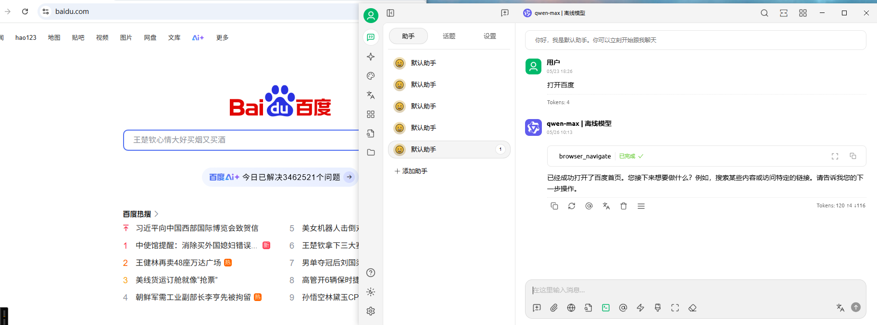Expand 百度热搜 with its chevron
This screenshot has width=877, height=325.
coord(156,214)
